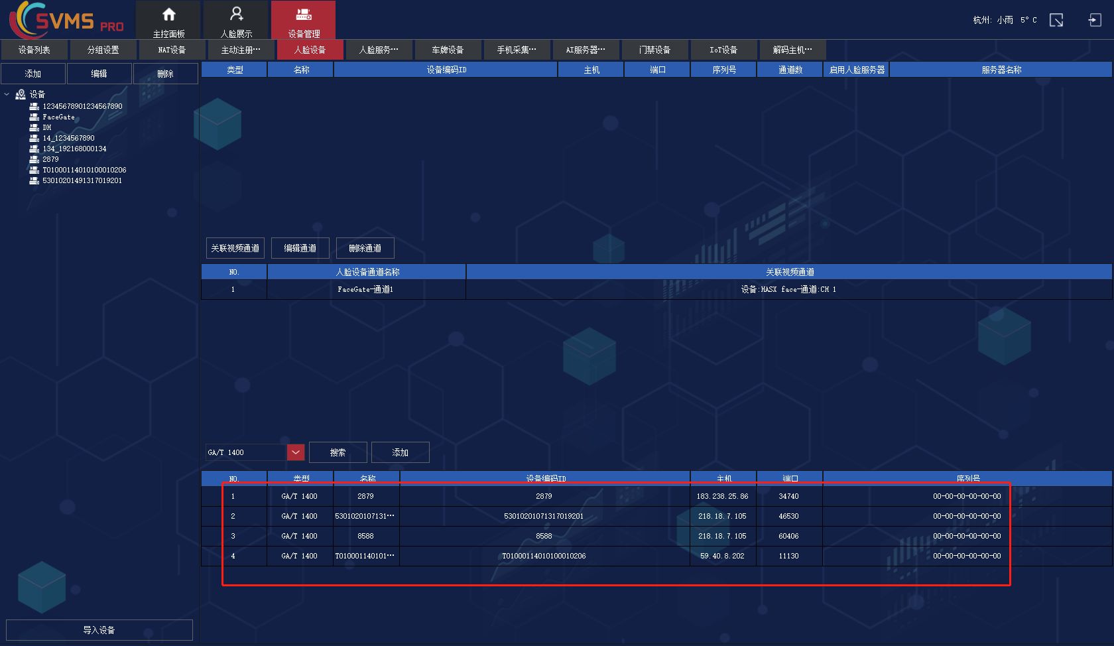
Task: Switch to the IoT设备 tab
Action: point(723,50)
